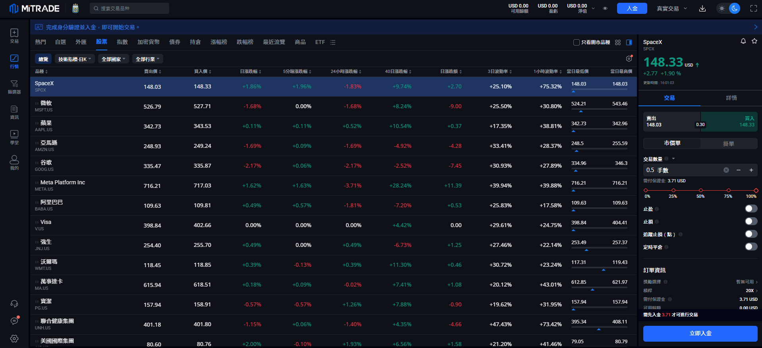This screenshot has width=762, height=348.
Task: Enable the 追蹤止損 trailing stop switch
Action: (x=751, y=234)
